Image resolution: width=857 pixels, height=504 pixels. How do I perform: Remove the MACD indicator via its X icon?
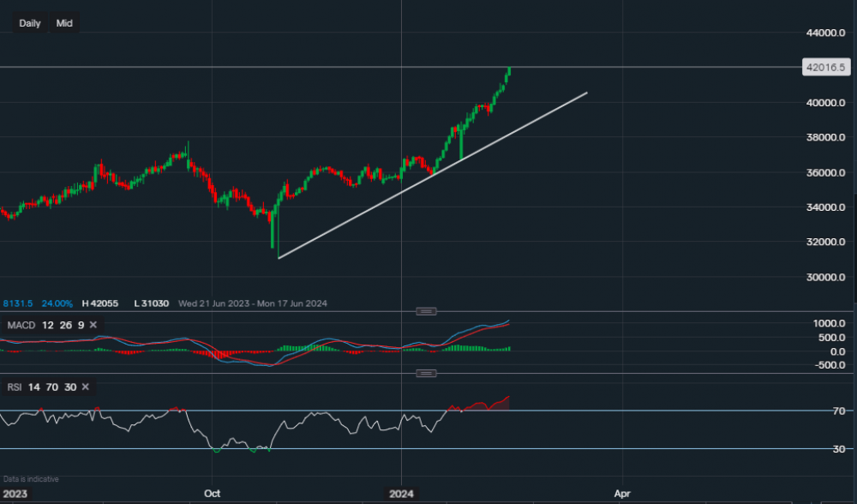tap(93, 325)
